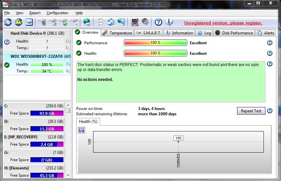The height and width of the screenshot is (181, 281).
Task: Open the File menu
Action: pyautogui.click(x=7, y=13)
